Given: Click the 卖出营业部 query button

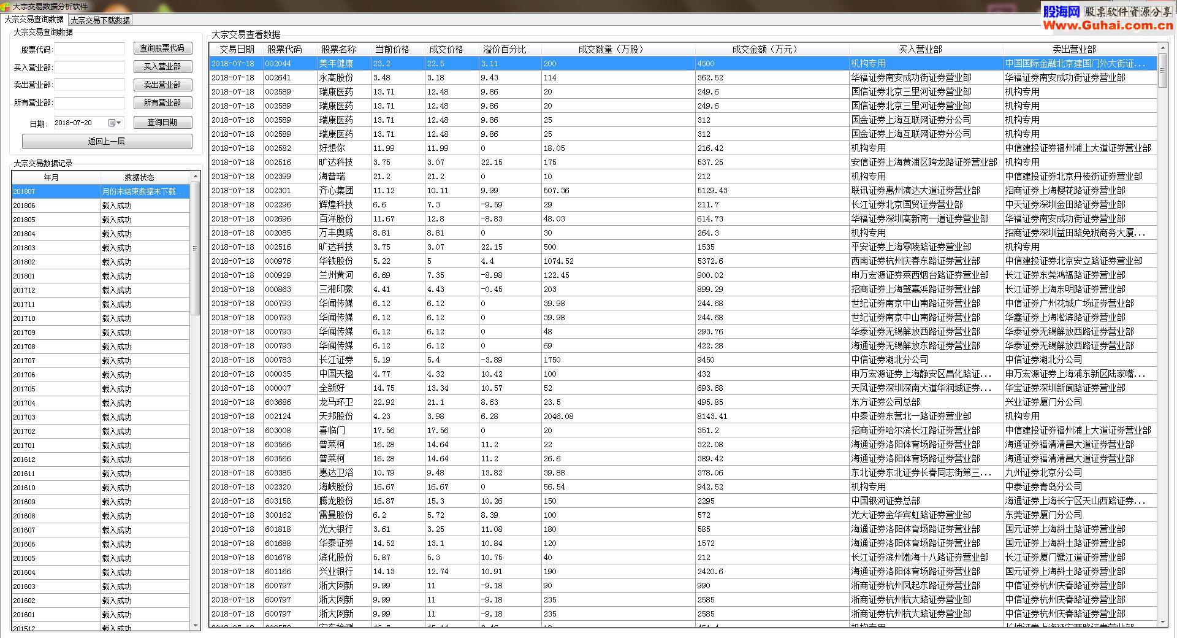Looking at the screenshot, I should pos(162,85).
